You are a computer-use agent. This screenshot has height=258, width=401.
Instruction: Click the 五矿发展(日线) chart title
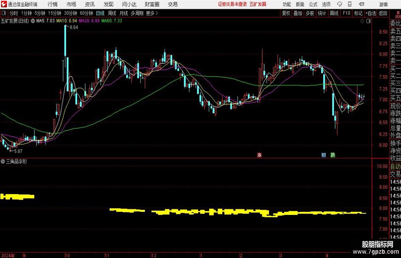15,21
